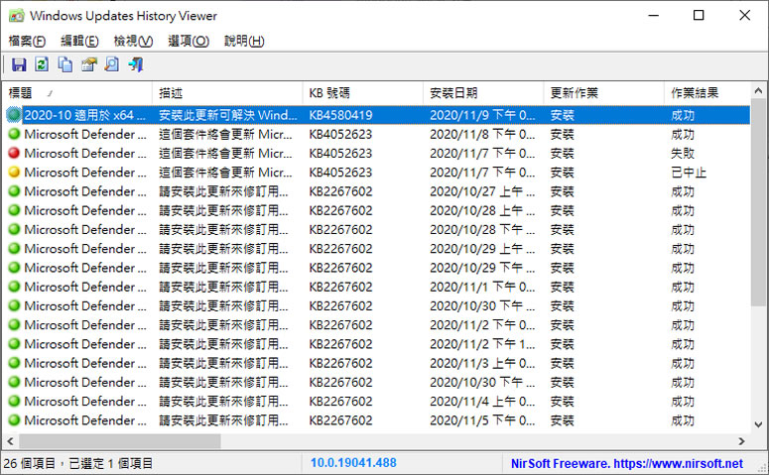769x475 pixels.
Task: Click the Find (magnifier) toolbar icon
Action: pyautogui.click(x=112, y=65)
